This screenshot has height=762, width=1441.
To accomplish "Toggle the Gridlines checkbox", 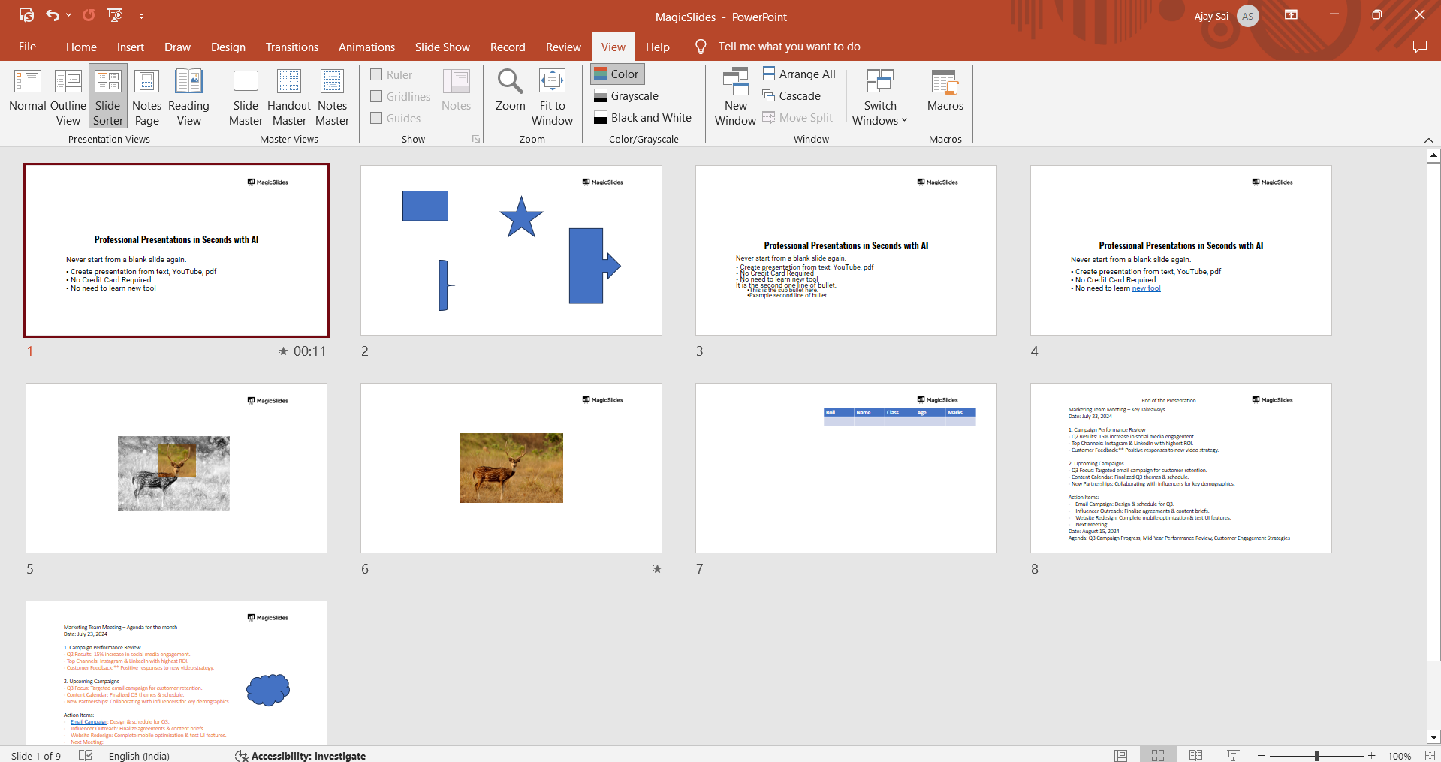I will click(x=377, y=96).
